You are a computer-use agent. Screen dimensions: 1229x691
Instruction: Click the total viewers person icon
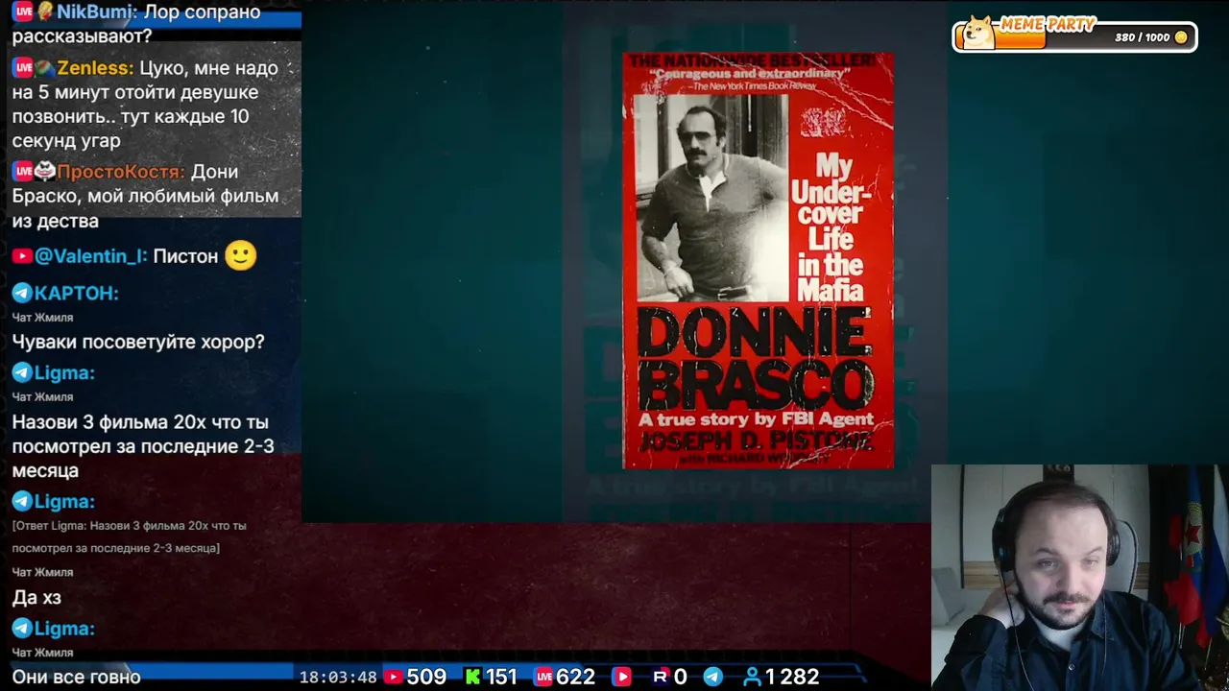pyautogui.click(x=752, y=677)
